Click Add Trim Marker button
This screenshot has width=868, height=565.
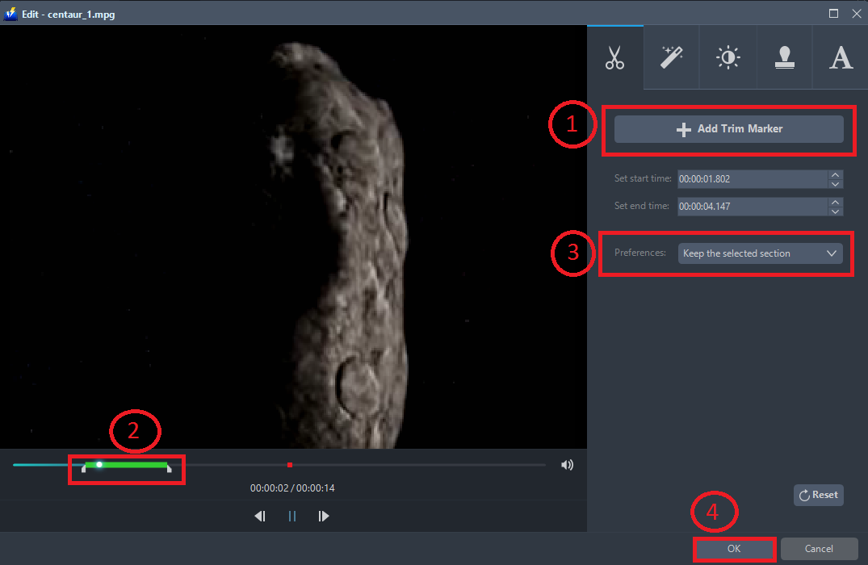728,129
